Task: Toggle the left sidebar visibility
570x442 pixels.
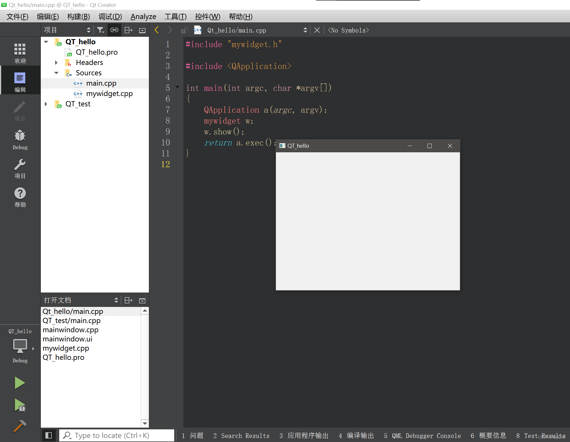Action: 49,435
